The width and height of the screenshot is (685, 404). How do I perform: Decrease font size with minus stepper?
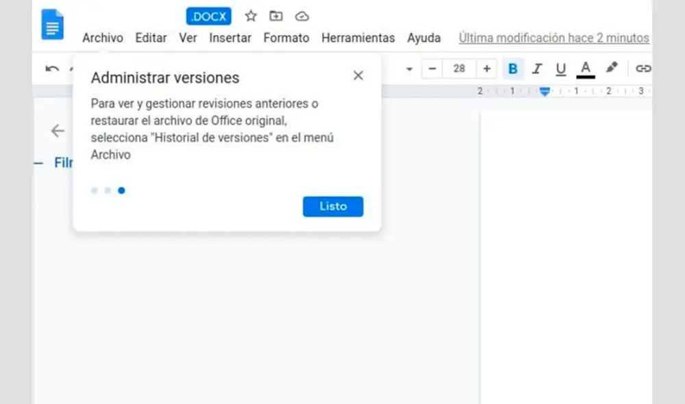(x=432, y=68)
